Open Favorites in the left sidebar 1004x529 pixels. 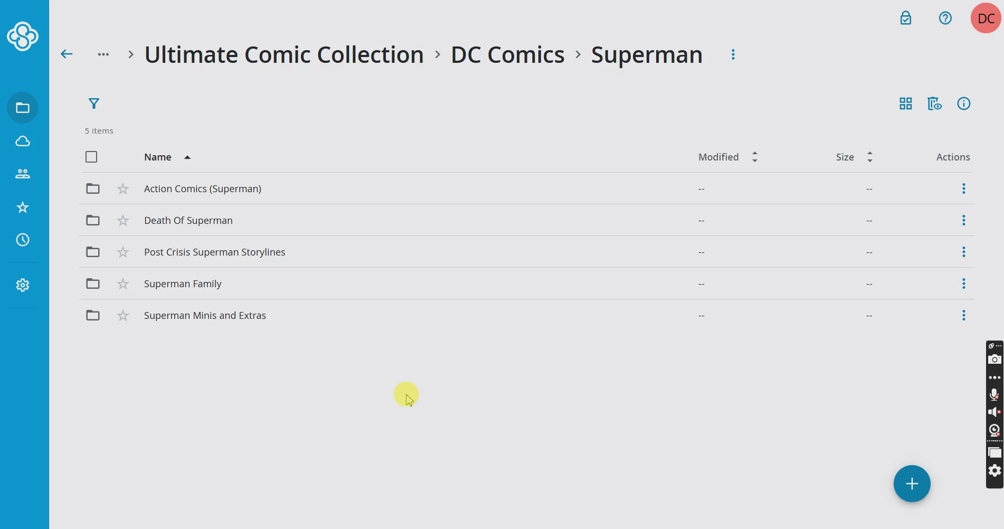click(x=22, y=207)
